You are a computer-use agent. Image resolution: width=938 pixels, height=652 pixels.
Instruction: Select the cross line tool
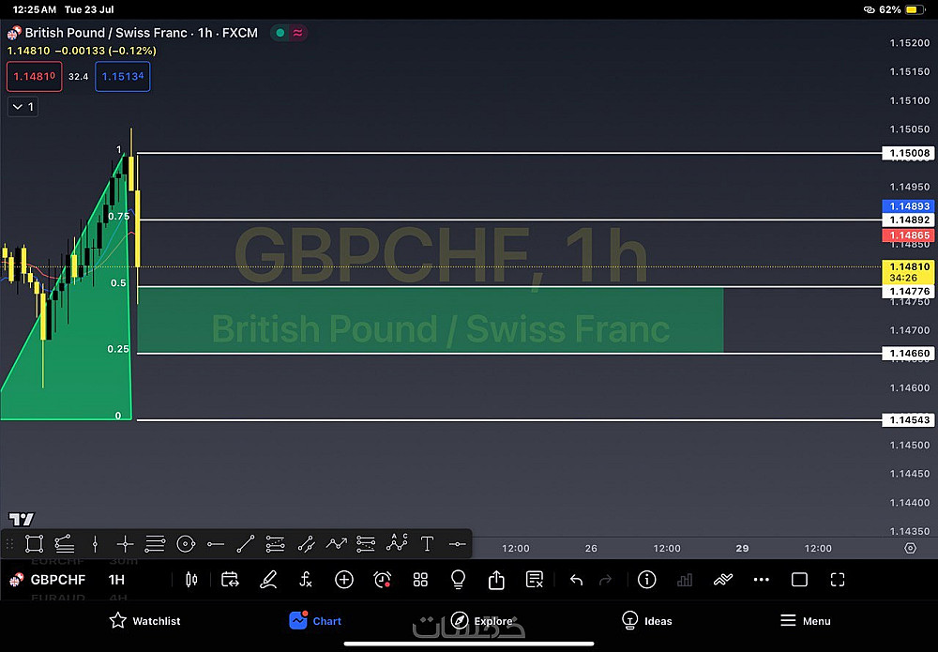click(x=125, y=544)
